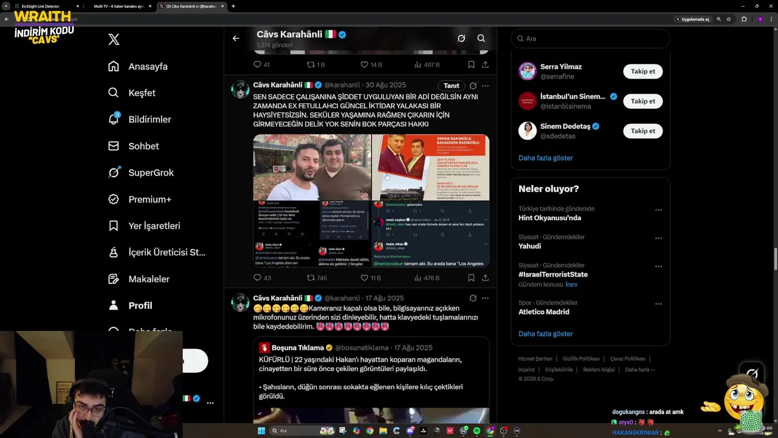Repost the 30 Ağu post (746)

coord(317,278)
